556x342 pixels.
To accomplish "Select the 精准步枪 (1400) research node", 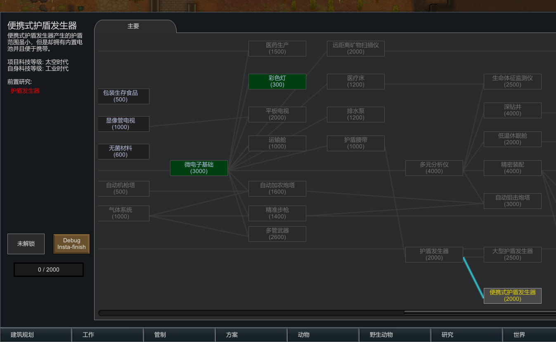I will pyautogui.click(x=277, y=213).
